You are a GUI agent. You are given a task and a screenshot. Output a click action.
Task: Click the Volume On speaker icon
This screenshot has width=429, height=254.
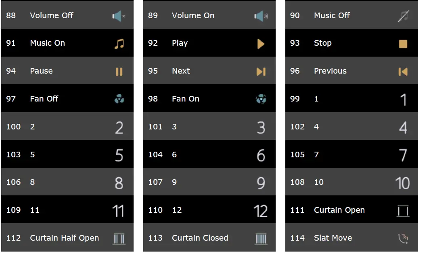pos(261,16)
